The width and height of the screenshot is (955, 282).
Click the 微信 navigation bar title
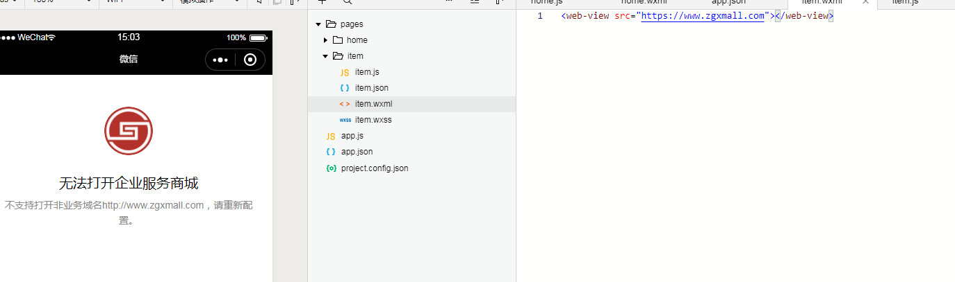coord(129,60)
